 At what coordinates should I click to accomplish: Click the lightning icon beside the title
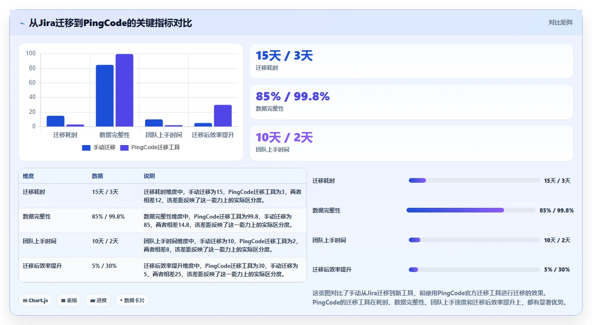click(x=22, y=23)
